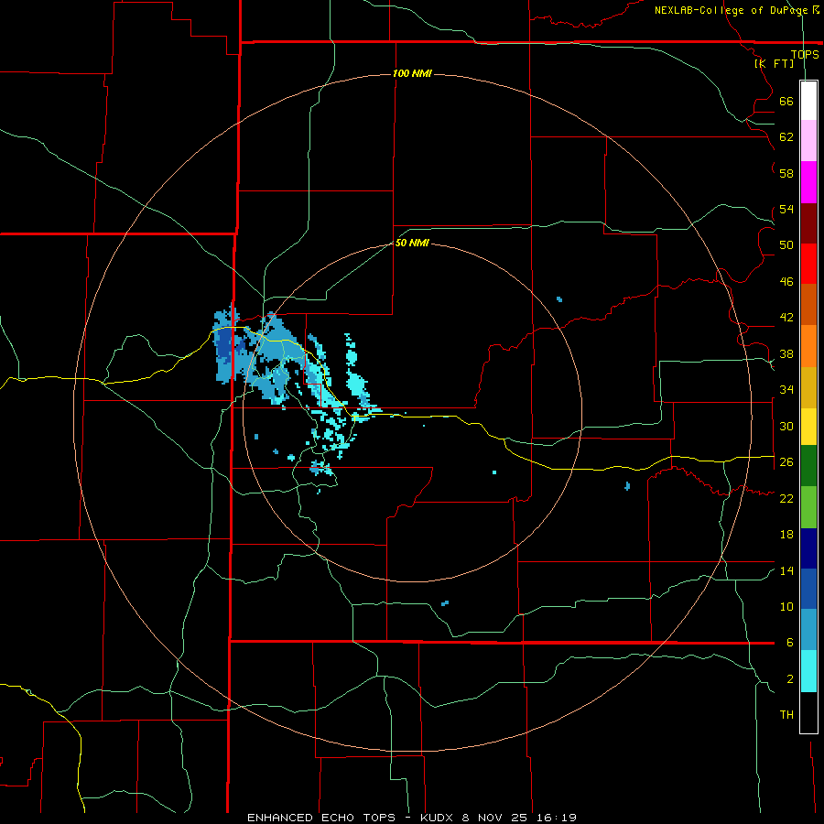Click the "50 NMI" range ring label
This screenshot has width=824, height=824.
pos(412,243)
